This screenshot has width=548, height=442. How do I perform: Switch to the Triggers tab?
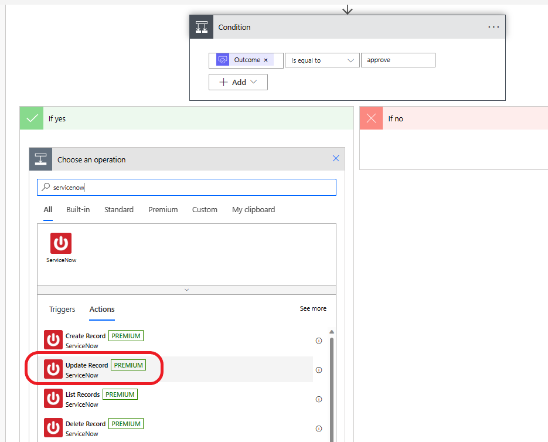(62, 309)
